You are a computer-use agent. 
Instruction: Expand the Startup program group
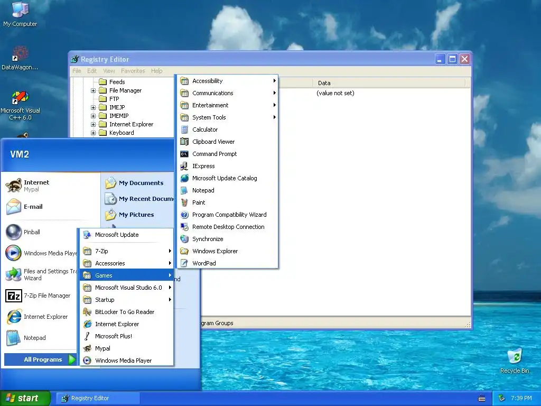(x=127, y=300)
